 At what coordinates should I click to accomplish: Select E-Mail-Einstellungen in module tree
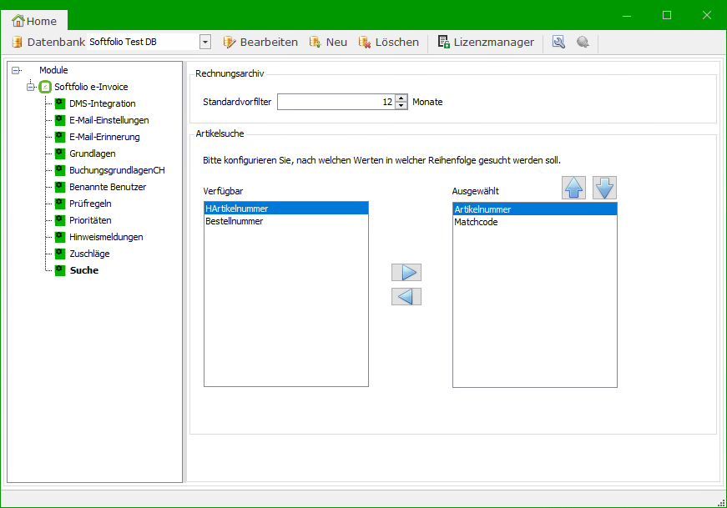(109, 120)
